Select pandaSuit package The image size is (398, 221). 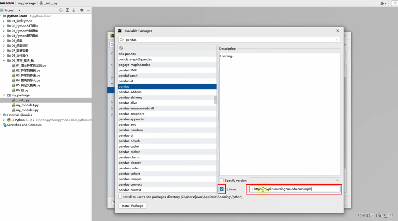tap(167, 81)
